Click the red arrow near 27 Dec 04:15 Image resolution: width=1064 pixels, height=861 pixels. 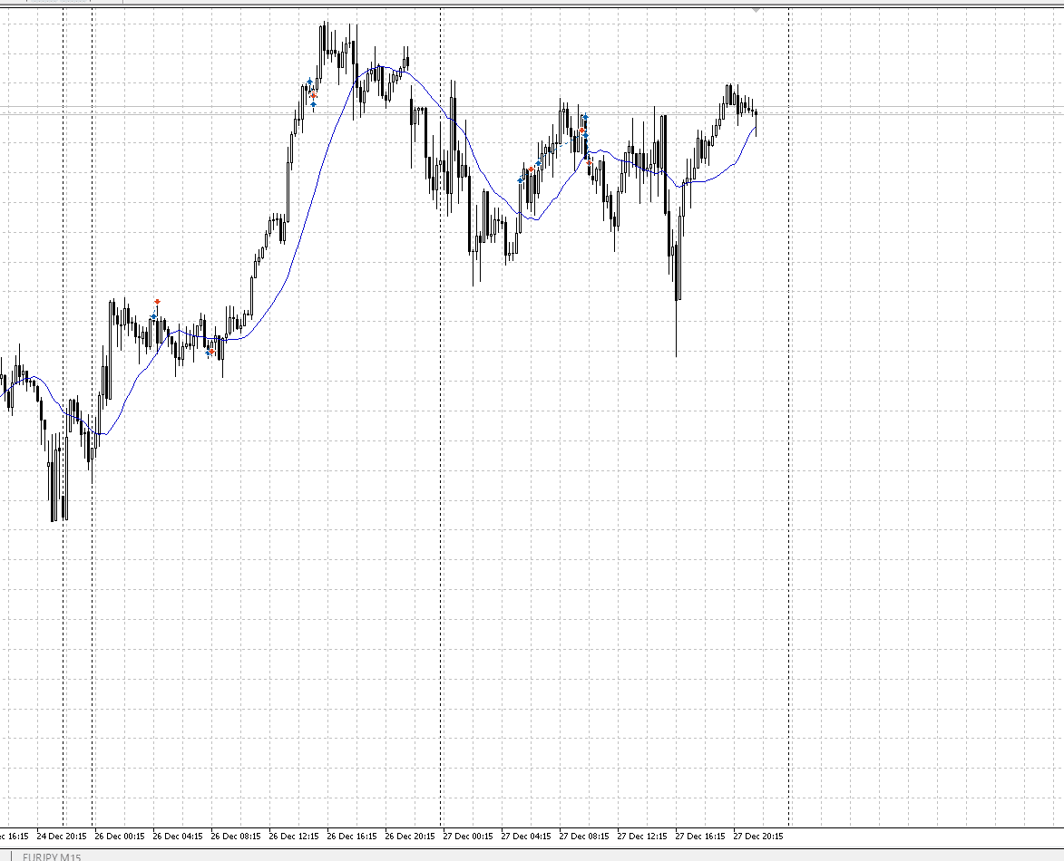531,169
